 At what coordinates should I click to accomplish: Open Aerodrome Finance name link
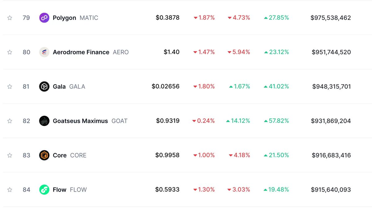coord(81,52)
